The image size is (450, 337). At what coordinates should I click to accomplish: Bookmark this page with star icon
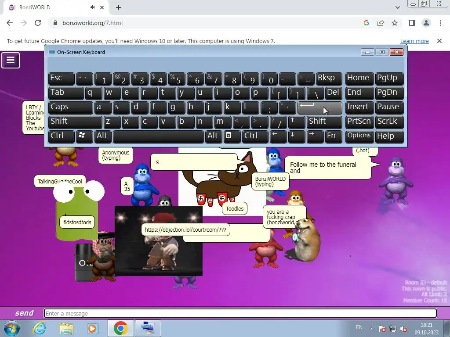tap(395, 23)
